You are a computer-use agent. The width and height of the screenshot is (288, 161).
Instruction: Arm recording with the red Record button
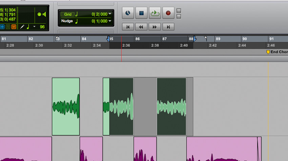click(168, 13)
